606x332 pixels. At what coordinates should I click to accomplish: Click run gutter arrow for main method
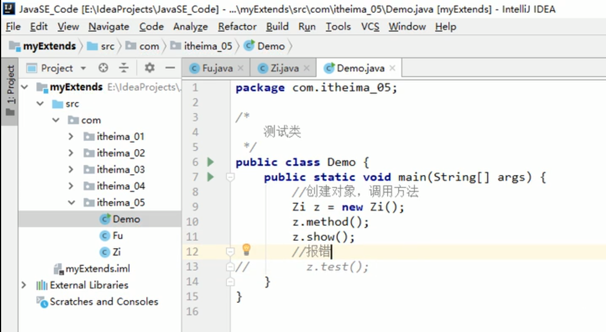tap(210, 177)
